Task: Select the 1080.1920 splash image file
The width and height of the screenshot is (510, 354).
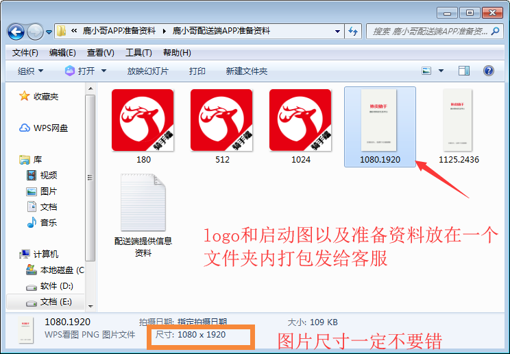Action: click(380, 127)
